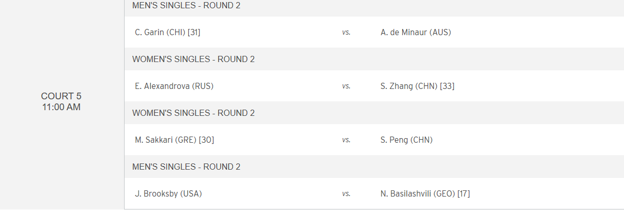The height and width of the screenshot is (210, 624).
Task: Click seed number 33 beside S. Zhang
Action: pyautogui.click(x=447, y=86)
